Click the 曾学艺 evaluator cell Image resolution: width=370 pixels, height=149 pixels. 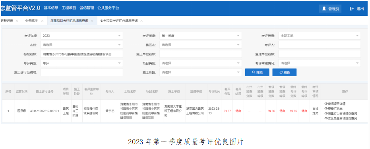(110, 111)
